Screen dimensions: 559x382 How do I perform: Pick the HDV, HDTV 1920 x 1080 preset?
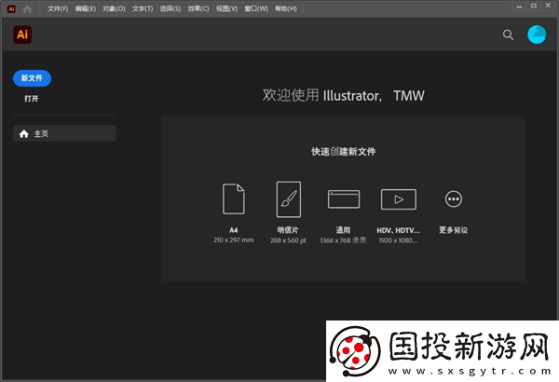click(x=398, y=198)
